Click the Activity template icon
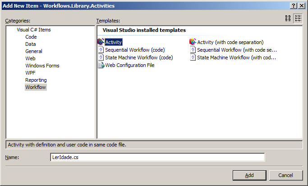Screen dimensions: 308x186 (x=101, y=42)
